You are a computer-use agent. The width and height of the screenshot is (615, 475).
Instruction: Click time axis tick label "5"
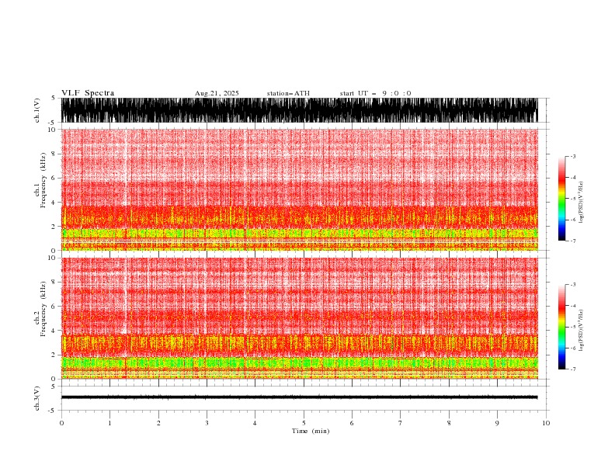[304, 423]
